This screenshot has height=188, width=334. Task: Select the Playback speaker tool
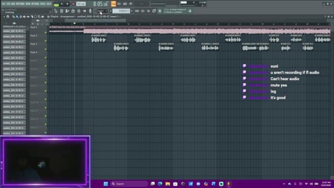coord(43,17)
